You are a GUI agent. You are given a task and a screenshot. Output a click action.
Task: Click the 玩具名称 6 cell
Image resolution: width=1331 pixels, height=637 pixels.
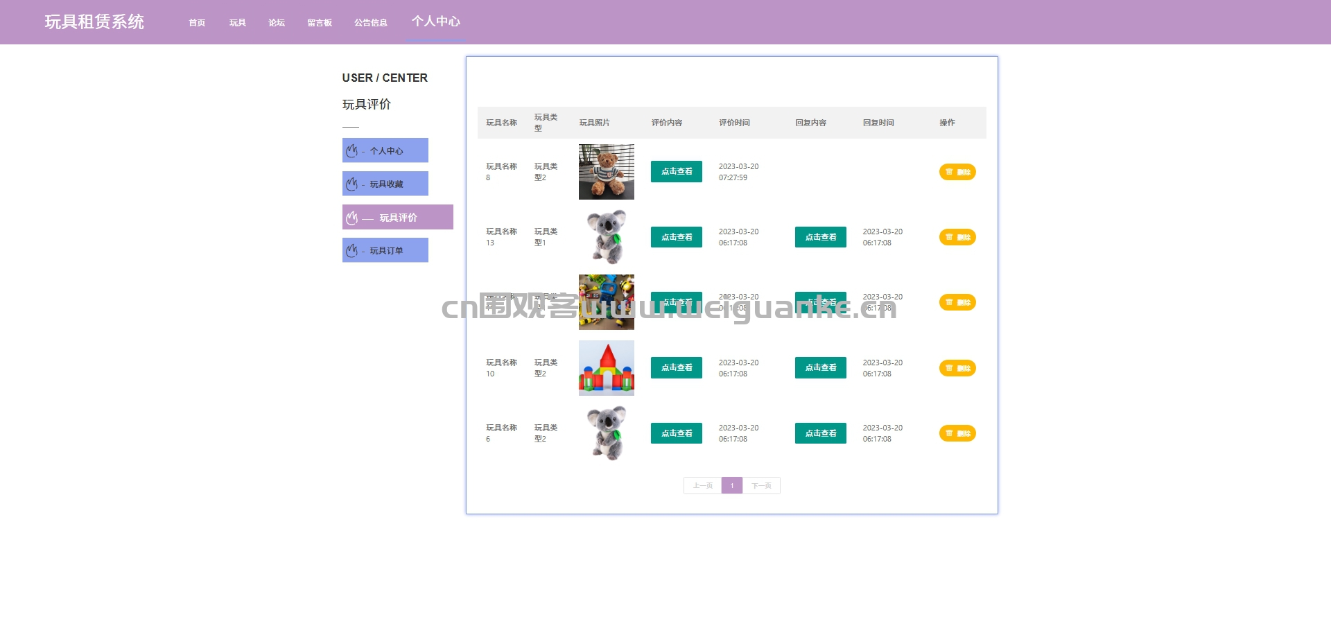pyautogui.click(x=501, y=433)
